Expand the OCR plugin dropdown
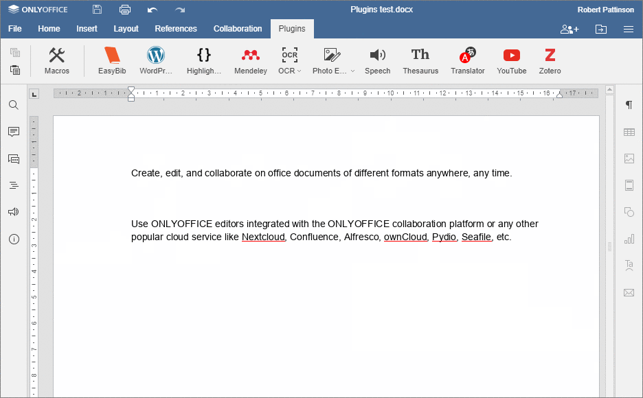 pos(299,71)
